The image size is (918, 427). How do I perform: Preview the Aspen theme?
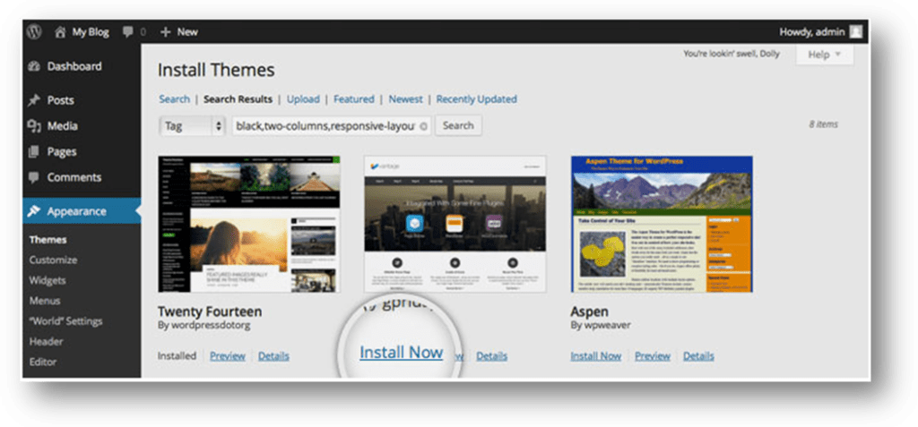click(x=653, y=355)
